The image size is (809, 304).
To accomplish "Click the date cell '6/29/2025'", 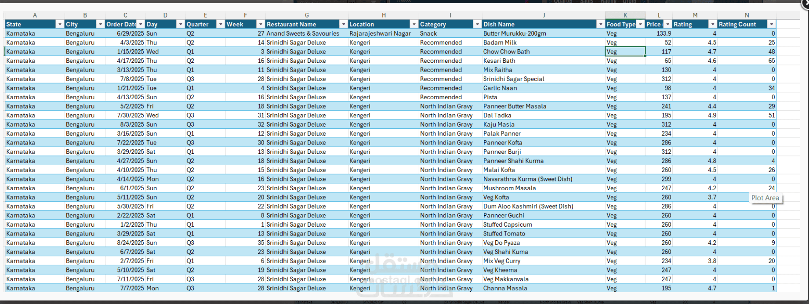I will point(125,33).
